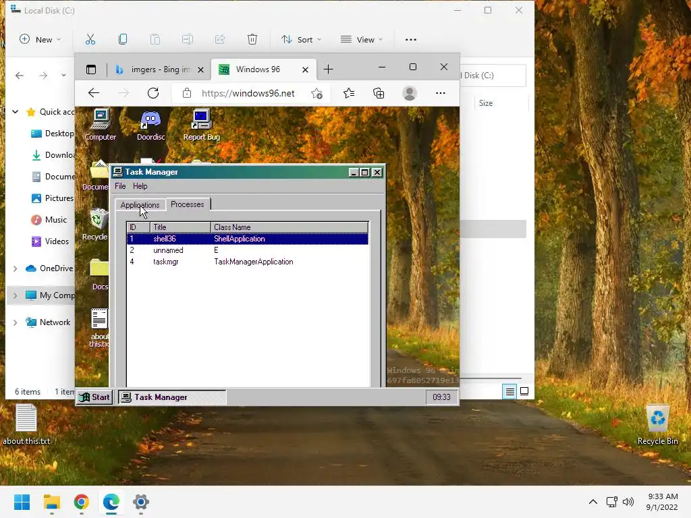Viewport: 691px width, 518px height.
Task: Go back in File Explorer
Action: [20, 76]
